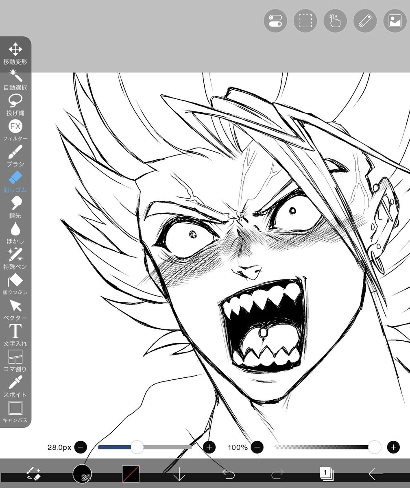Select the Special Pen (特殊ペン) tool

coord(15,259)
